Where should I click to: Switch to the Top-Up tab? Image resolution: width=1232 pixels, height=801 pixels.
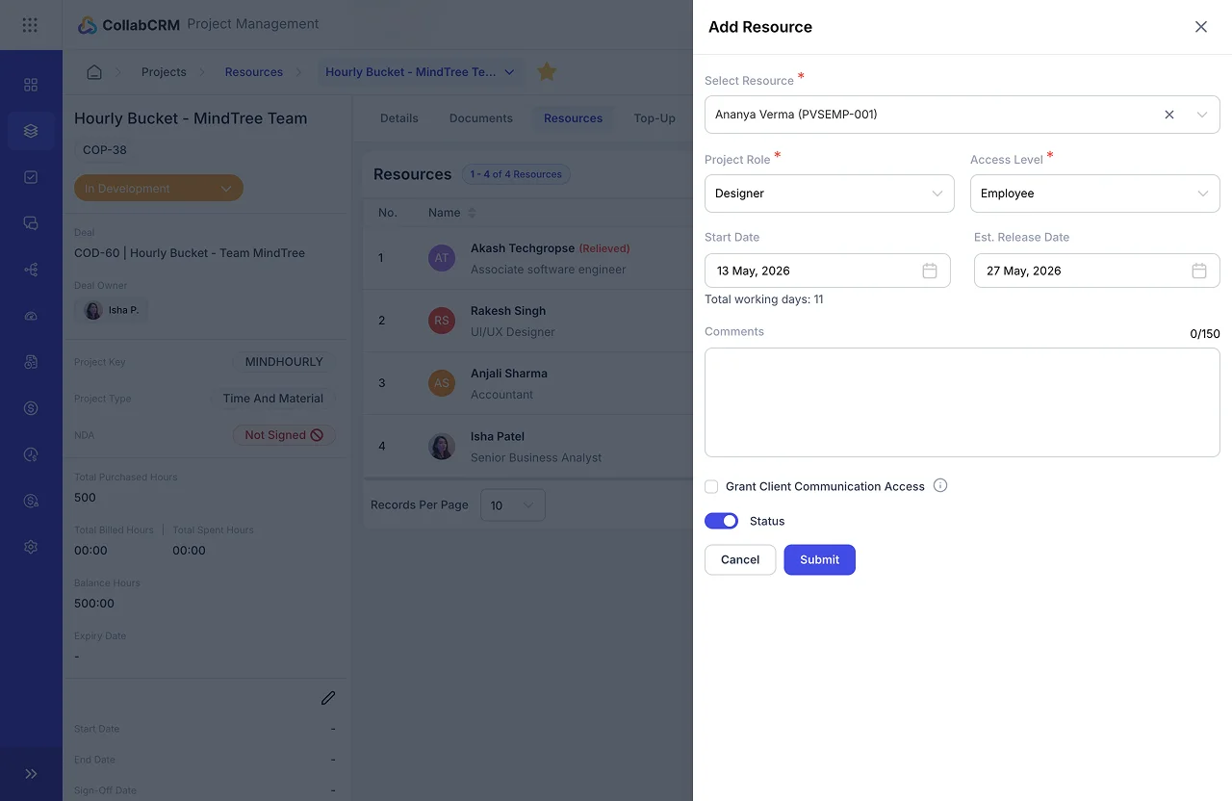click(654, 118)
